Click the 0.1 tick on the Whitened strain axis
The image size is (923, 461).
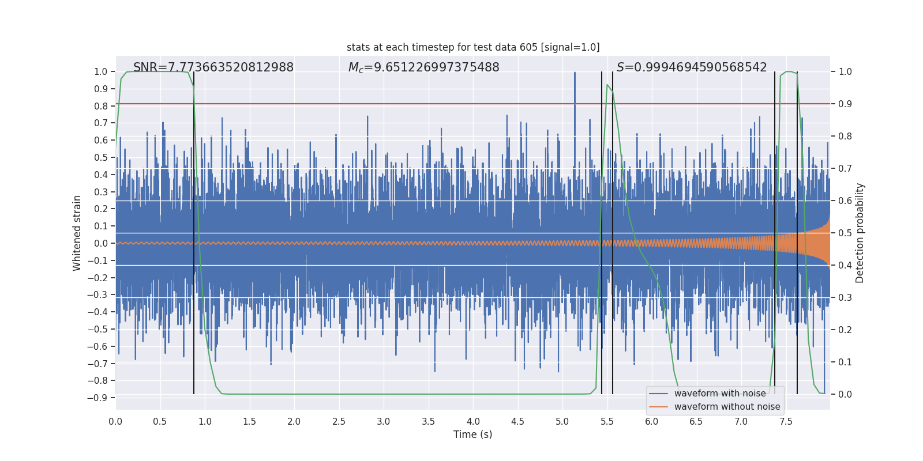[101, 226]
